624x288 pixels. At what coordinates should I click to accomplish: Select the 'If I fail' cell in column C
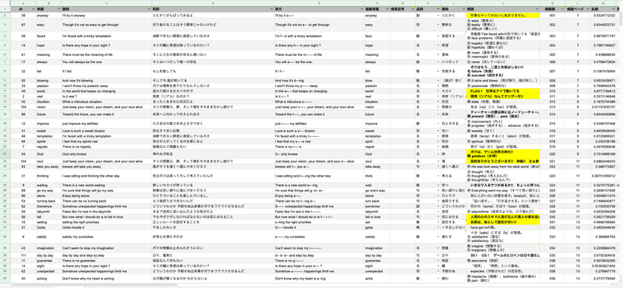pyautogui.click(x=107, y=72)
